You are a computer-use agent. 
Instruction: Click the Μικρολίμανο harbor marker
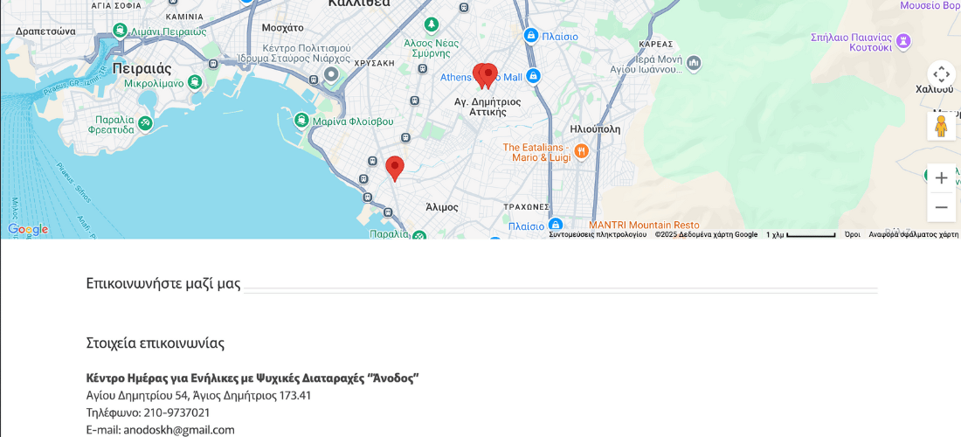[195, 81]
